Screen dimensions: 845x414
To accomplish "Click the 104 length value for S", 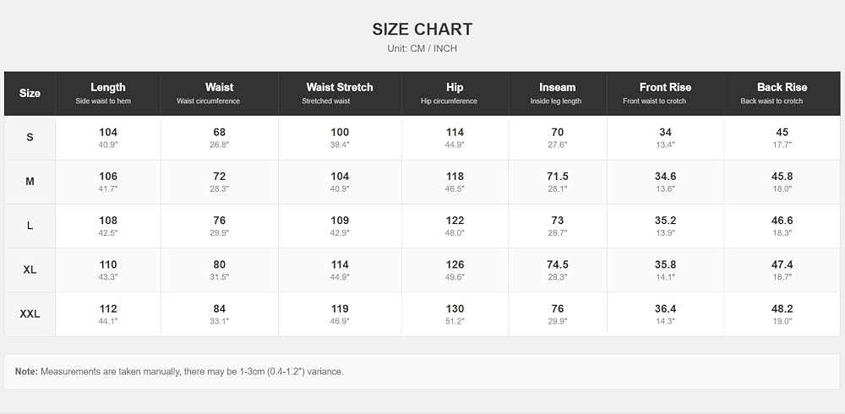I will (108, 132).
